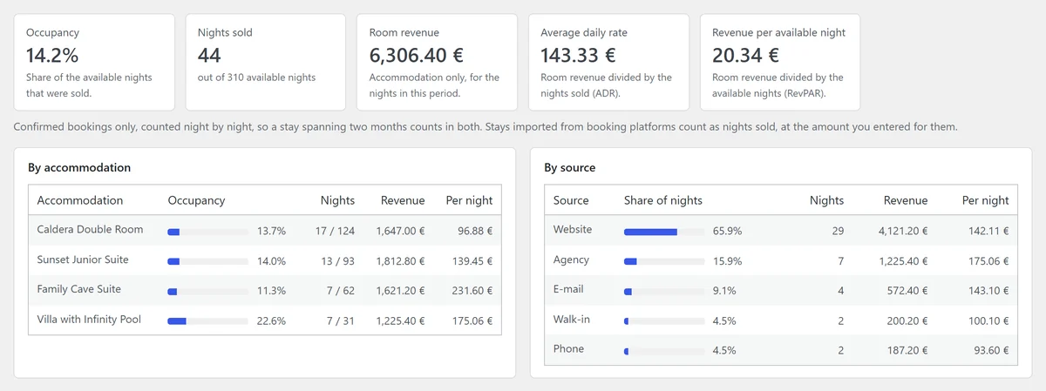Select the Caldera Double Room row name
The width and height of the screenshot is (1046, 391).
[x=90, y=230]
